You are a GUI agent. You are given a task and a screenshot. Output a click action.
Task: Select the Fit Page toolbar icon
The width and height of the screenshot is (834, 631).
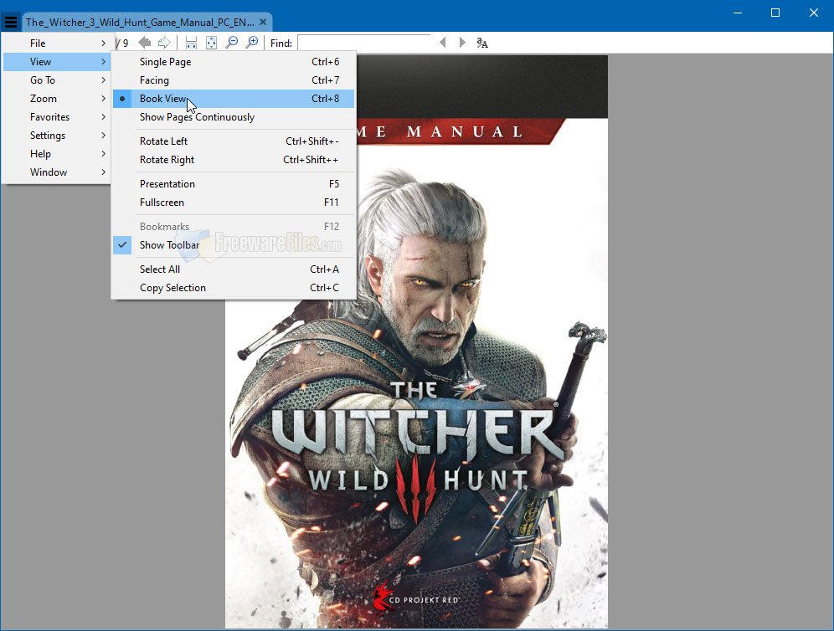pos(211,42)
